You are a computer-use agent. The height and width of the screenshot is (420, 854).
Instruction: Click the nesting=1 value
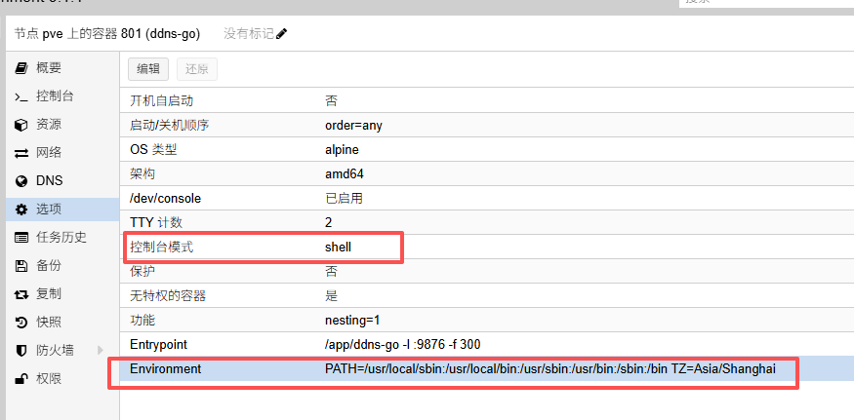(x=352, y=321)
